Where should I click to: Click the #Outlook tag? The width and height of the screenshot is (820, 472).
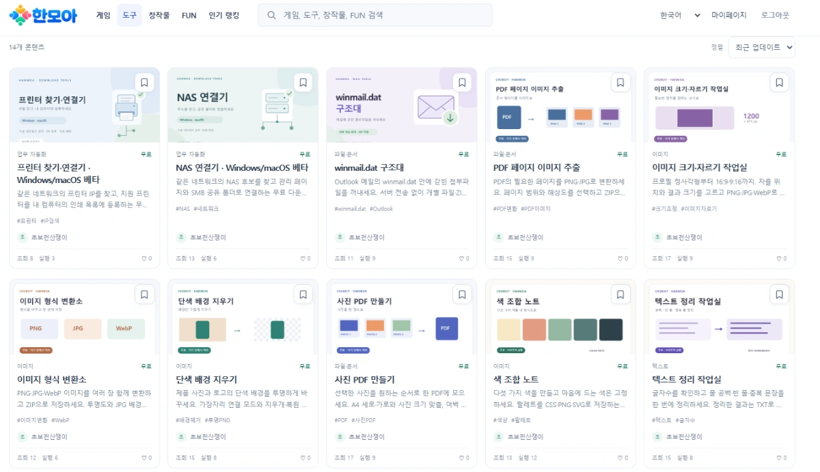(381, 208)
